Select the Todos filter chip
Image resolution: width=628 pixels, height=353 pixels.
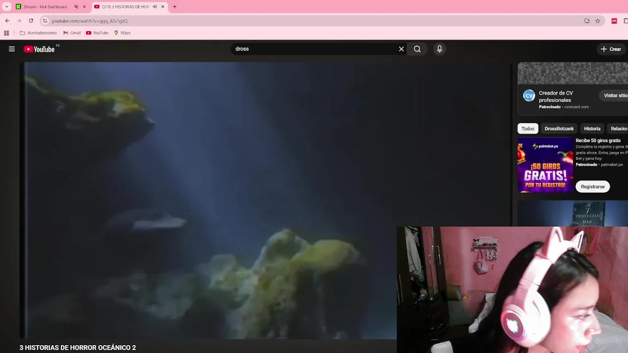(528, 128)
